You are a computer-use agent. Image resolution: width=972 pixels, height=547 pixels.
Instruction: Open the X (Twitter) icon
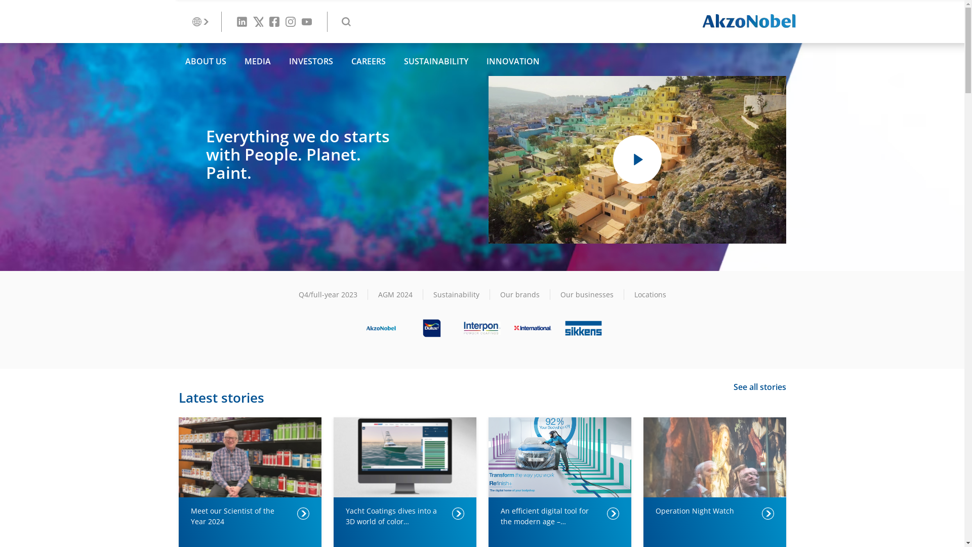pos(259,22)
